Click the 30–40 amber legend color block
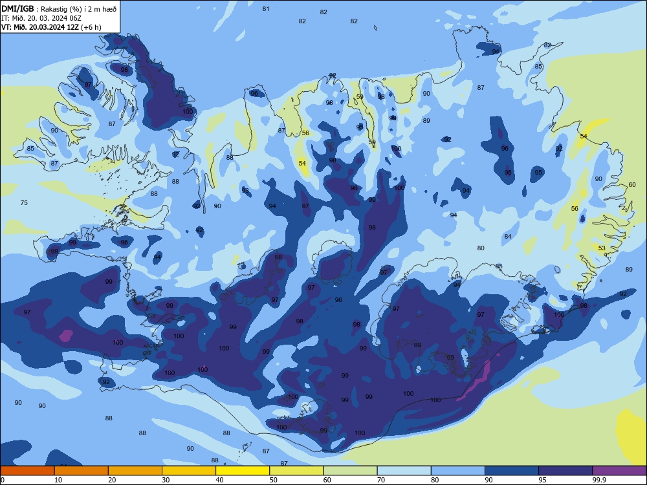647x485 pixels. 189,471
